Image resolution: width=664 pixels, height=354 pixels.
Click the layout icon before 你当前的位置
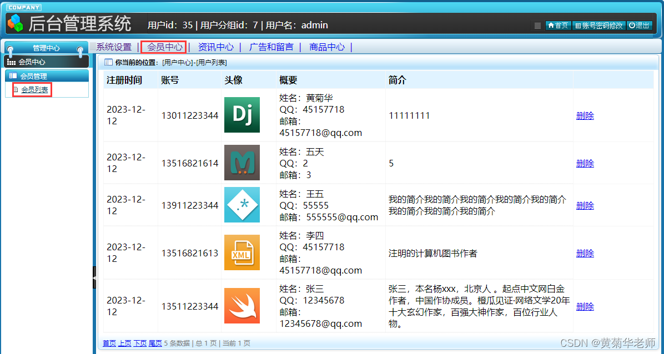point(108,62)
